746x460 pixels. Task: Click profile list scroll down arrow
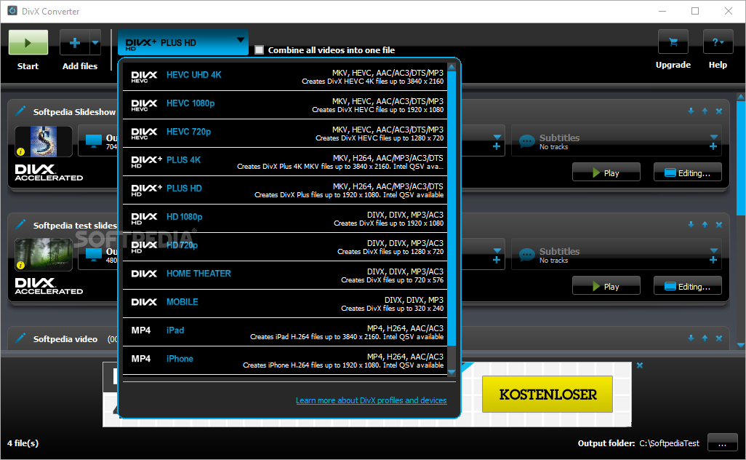coord(452,372)
